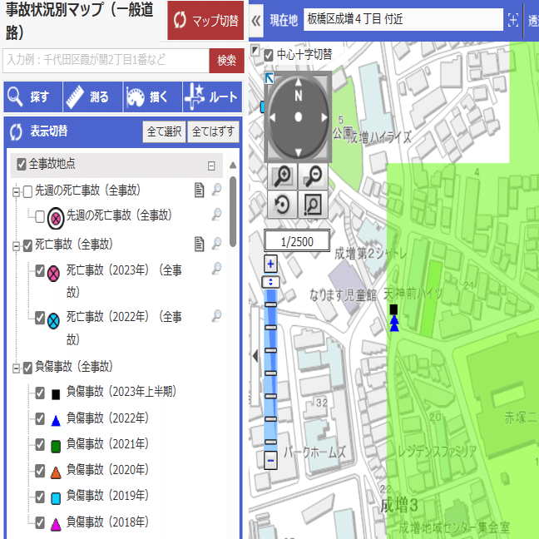Open the 描く draw tool
The height and width of the screenshot is (539, 539).
click(x=152, y=97)
